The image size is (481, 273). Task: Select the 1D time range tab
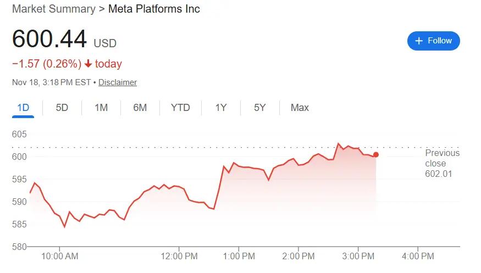pyautogui.click(x=23, y=108)
